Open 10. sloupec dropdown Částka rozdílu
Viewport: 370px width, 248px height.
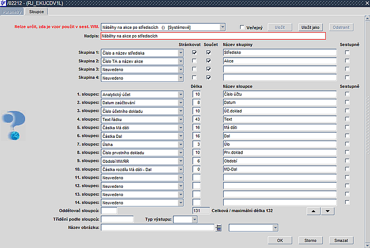point(181,169)
